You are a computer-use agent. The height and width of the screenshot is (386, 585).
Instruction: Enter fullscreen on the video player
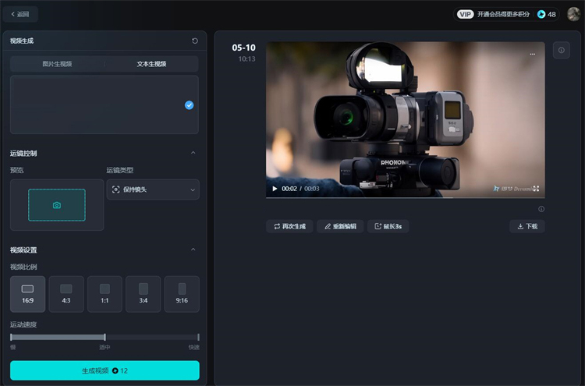point(537,189)
